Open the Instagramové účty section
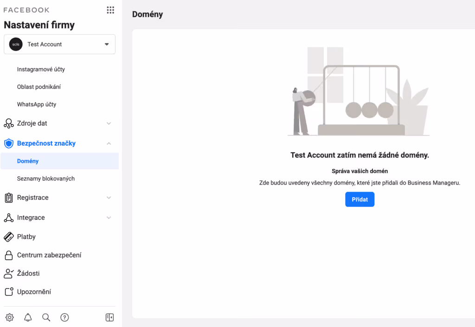Screen dimensions: 475x327 [41, 69]
